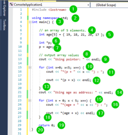Click line number 23 in the margin
This screenshot has height=135, width=128.
[x=20, y=100]
